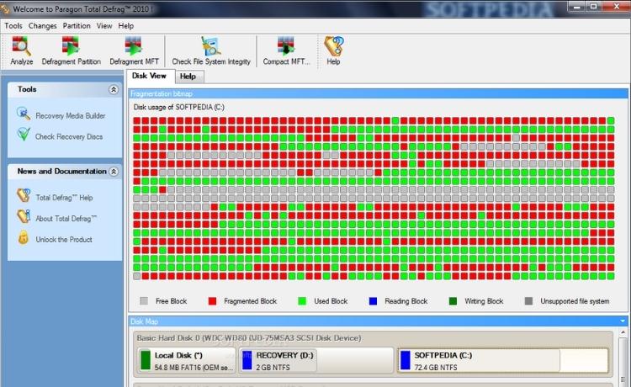Open About Total Defrag link

(66, 219)
